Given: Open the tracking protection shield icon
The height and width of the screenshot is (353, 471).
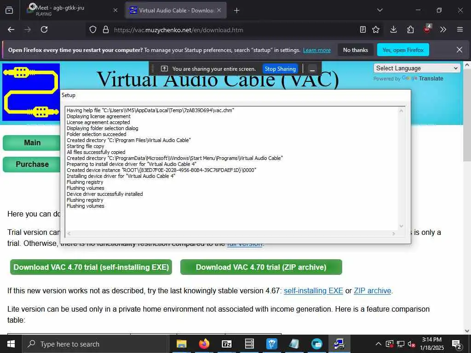Looking at the screenshot, I should (x=93, y=30).
